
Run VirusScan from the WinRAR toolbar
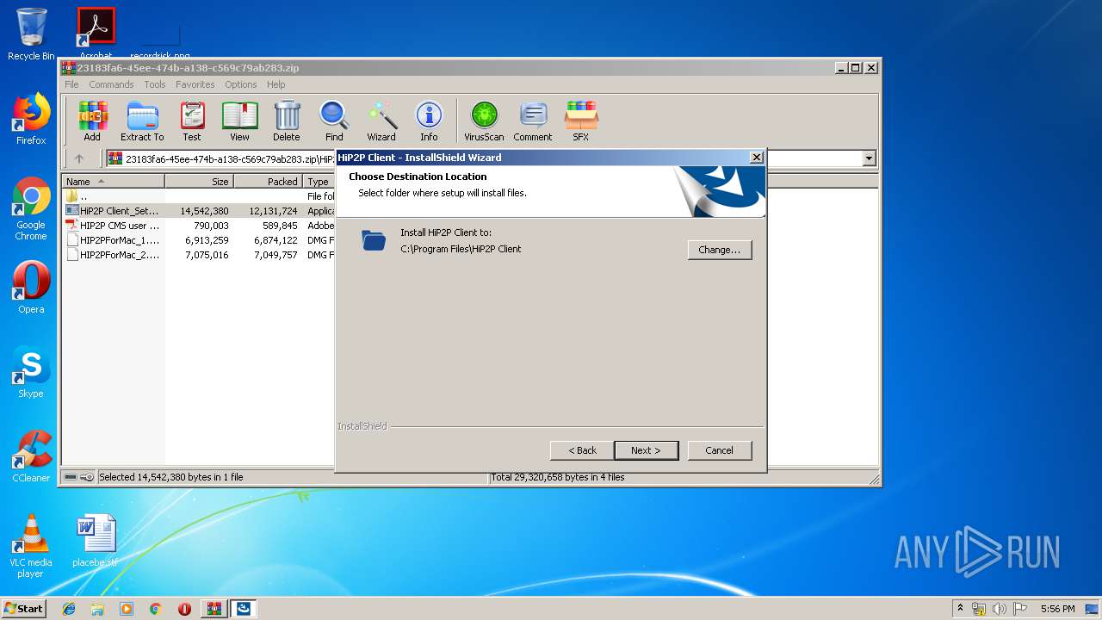pyautogui.click(x=484, y=121)
